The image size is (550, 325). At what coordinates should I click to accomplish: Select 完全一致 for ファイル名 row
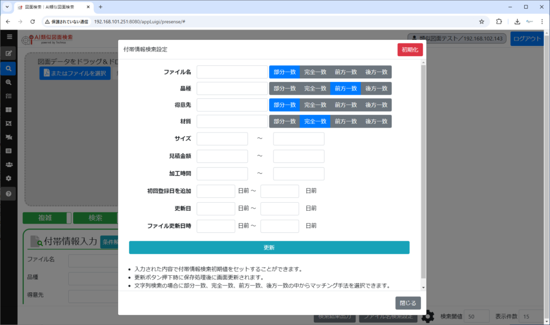pos(315,72)
